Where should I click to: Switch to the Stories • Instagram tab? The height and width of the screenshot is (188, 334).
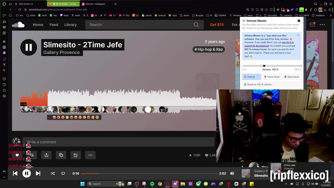(x=95, y=4)
